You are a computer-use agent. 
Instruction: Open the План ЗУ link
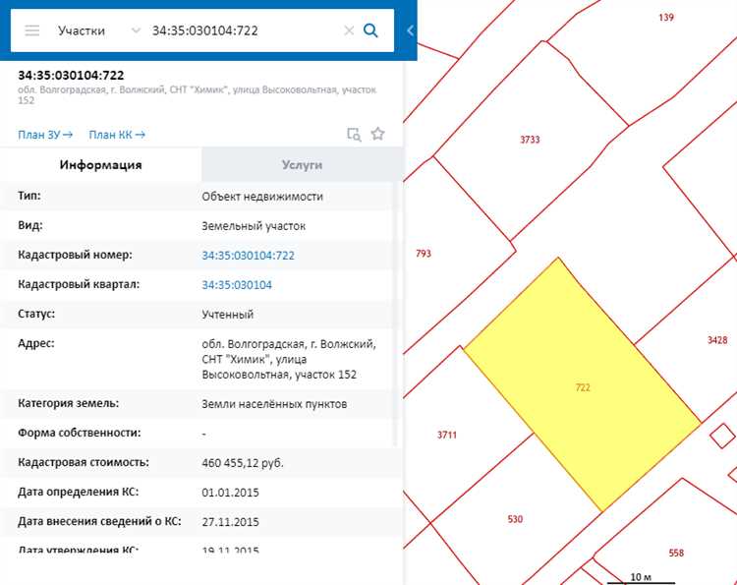(x=45, y=135)
